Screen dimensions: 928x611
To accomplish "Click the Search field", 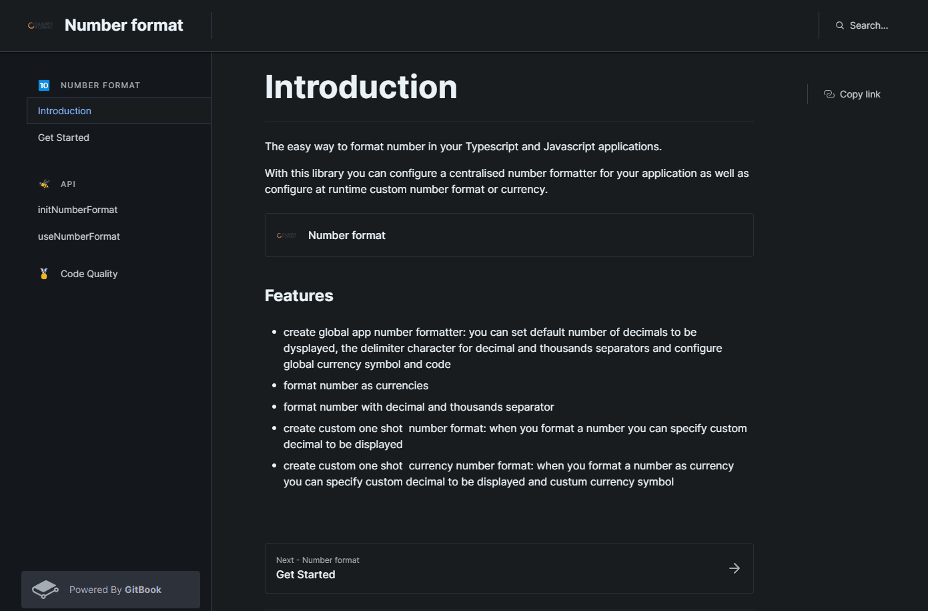I will pos(869,25).
